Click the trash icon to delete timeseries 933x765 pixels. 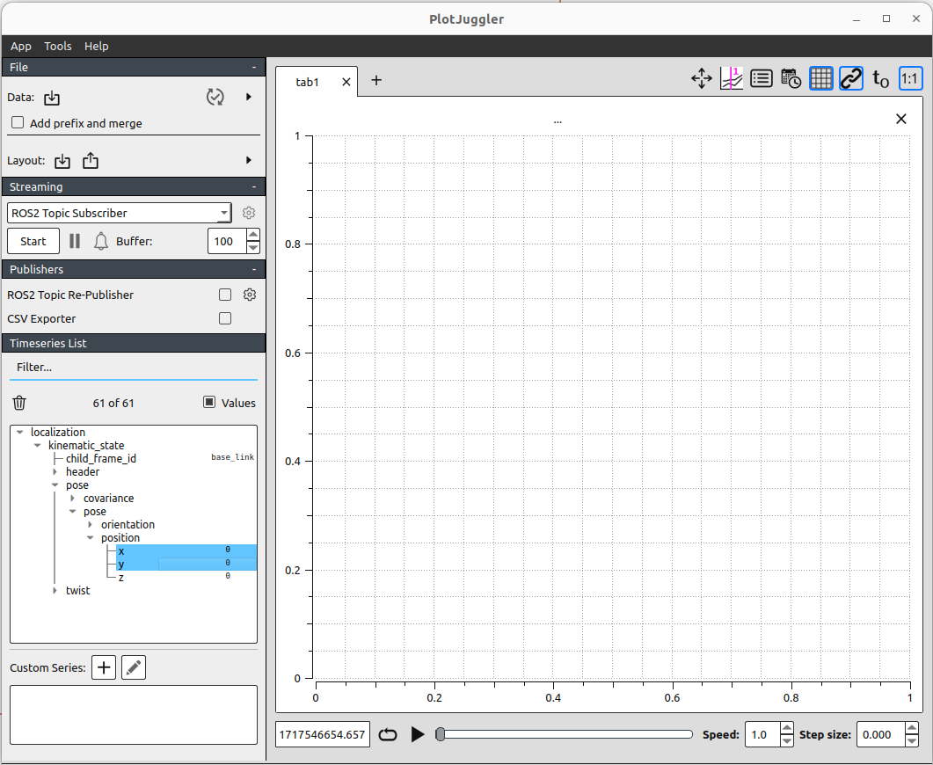pos(19,403)
